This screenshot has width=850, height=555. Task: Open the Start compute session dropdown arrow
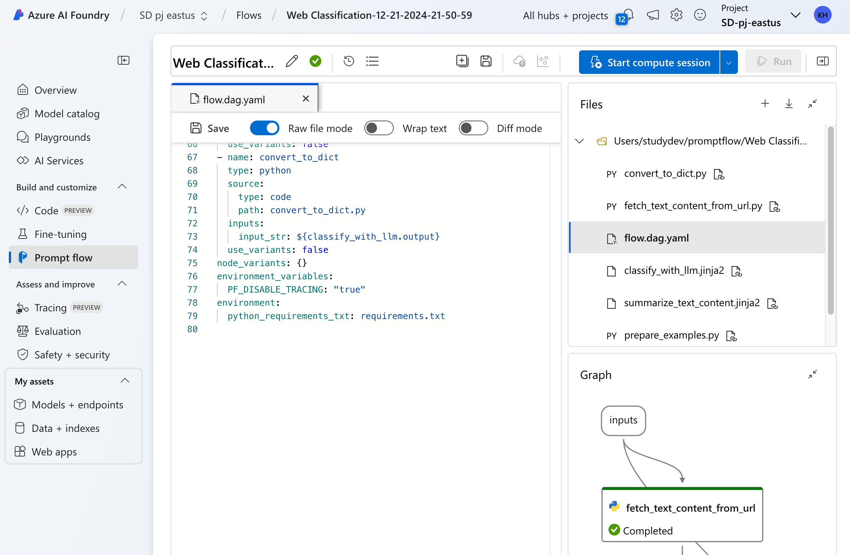729,62
